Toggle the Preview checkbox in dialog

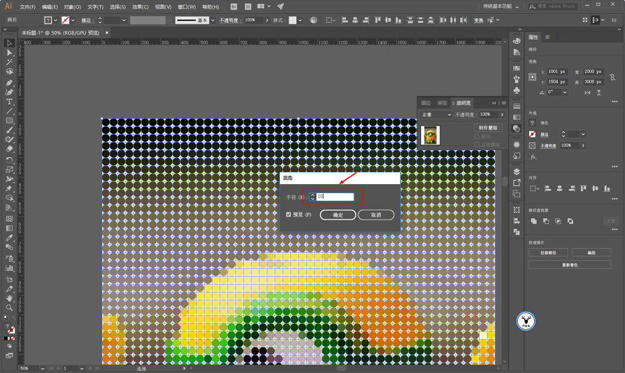coord(289,215)
